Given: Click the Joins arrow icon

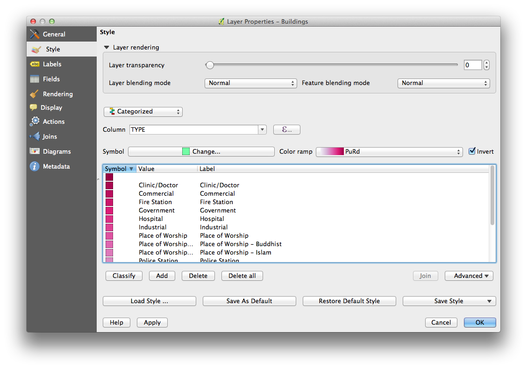Looking at the screenshot, I should pos(35,136).
